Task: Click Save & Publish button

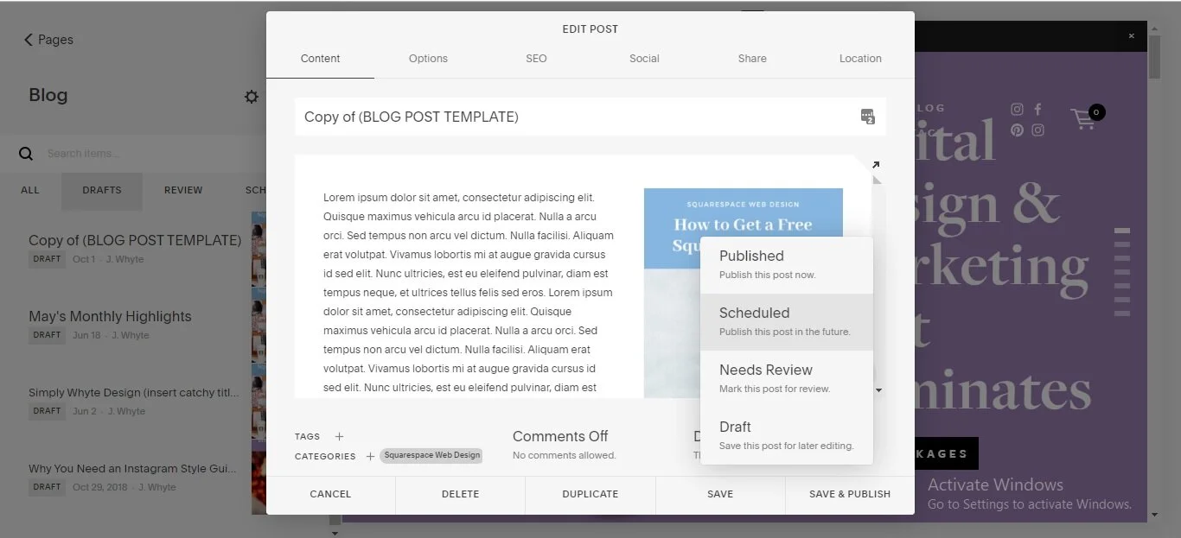Action: [850, 495]
